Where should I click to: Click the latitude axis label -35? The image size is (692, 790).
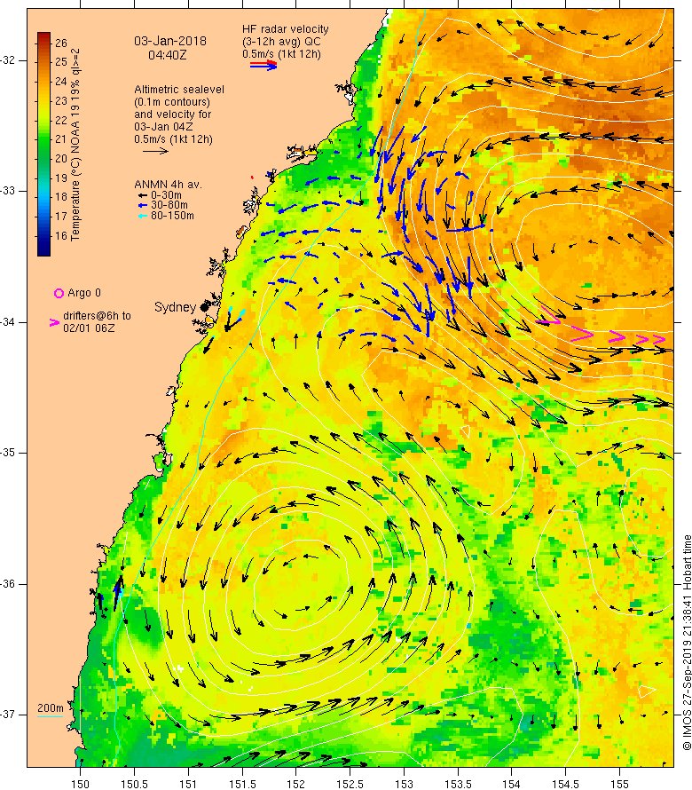pos(8,453)
